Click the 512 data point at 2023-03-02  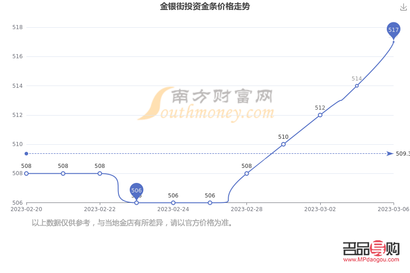320,115
